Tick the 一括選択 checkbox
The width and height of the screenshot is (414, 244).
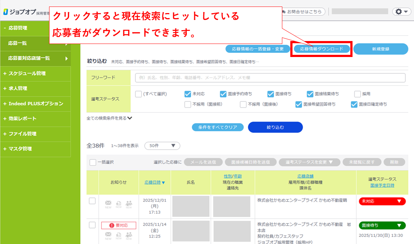point(93,162)
